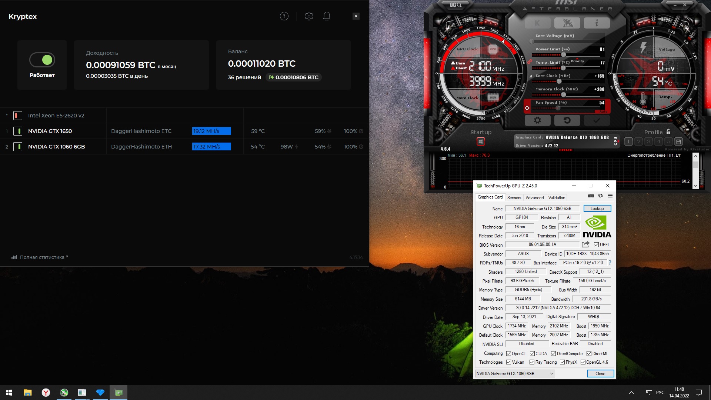The width and height of the screenshot is (711, 400).
Task: Show hidden system tray icons chevron
Action: [631, 393]
